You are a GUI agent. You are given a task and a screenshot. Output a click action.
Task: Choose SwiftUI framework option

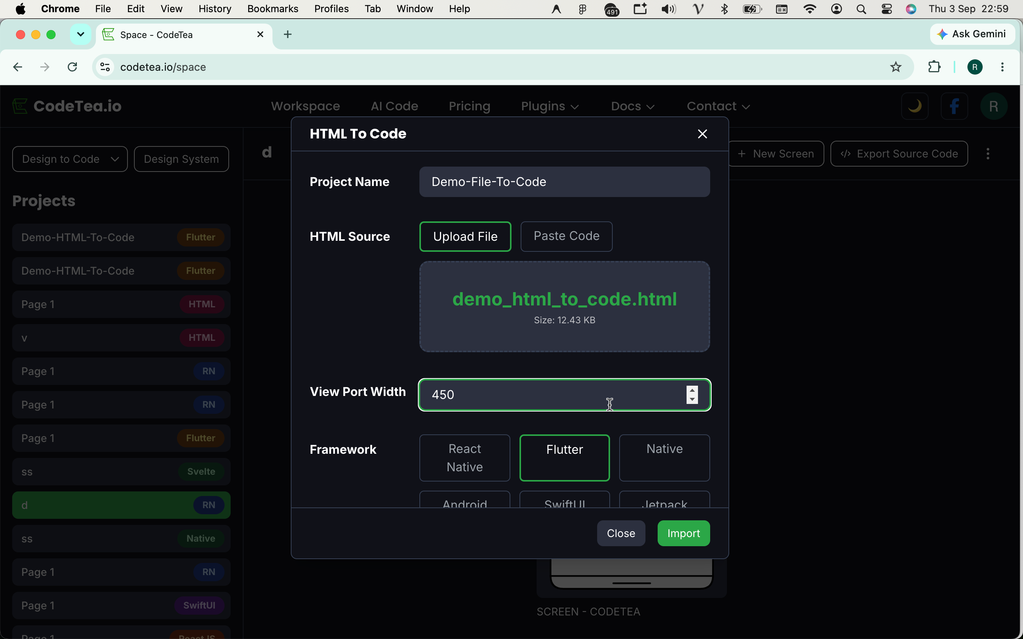pos(564,499)
